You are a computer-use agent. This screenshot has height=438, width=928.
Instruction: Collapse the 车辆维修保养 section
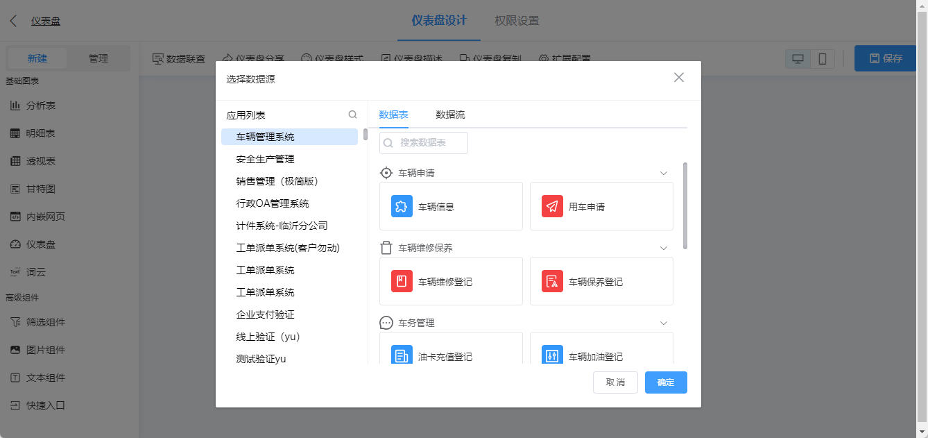click(664, 248)
